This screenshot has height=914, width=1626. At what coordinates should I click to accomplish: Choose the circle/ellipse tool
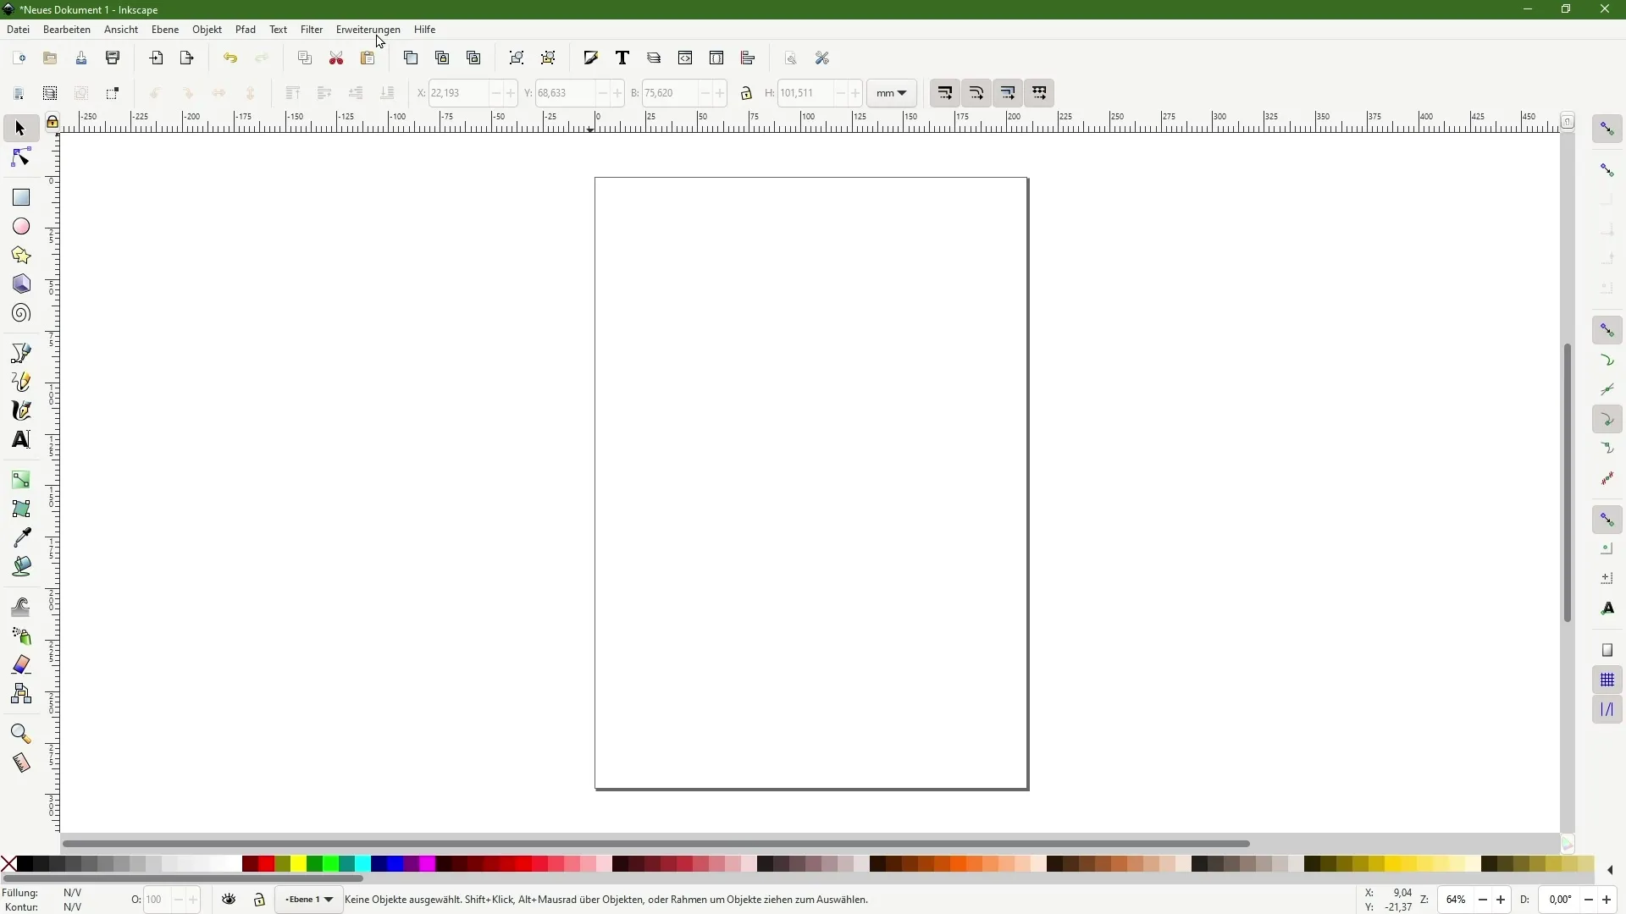20,227
